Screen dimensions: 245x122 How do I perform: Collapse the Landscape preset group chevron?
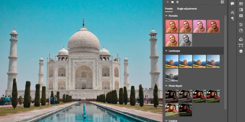[166, 51]
